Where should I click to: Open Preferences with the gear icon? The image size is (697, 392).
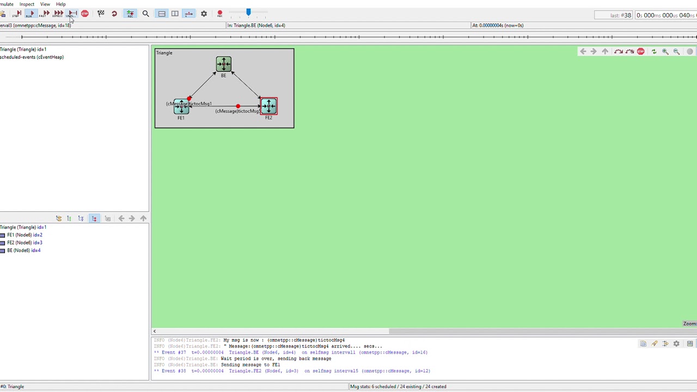point(204,14)
